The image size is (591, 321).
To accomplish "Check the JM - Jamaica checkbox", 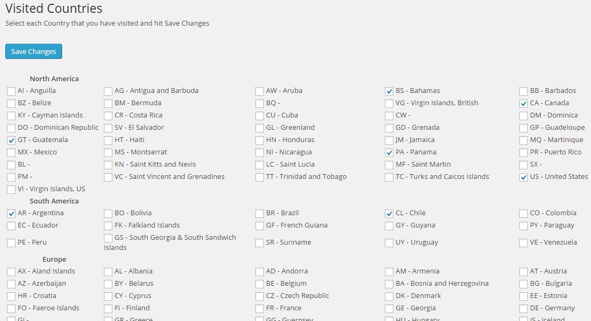I will click(389, 140).
